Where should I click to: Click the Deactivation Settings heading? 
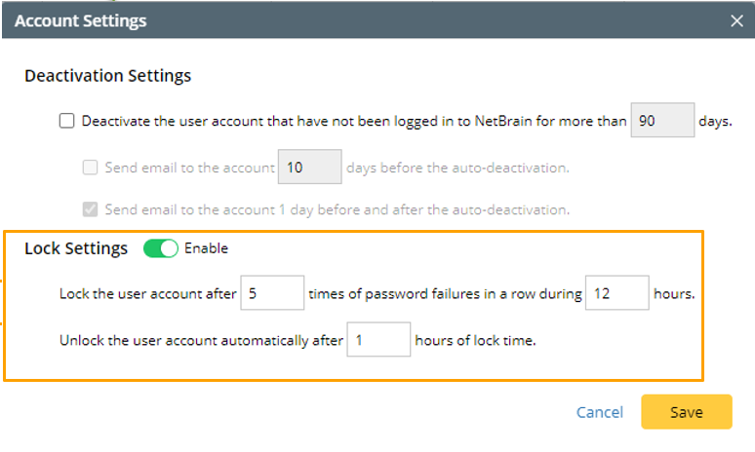(107, 75)
